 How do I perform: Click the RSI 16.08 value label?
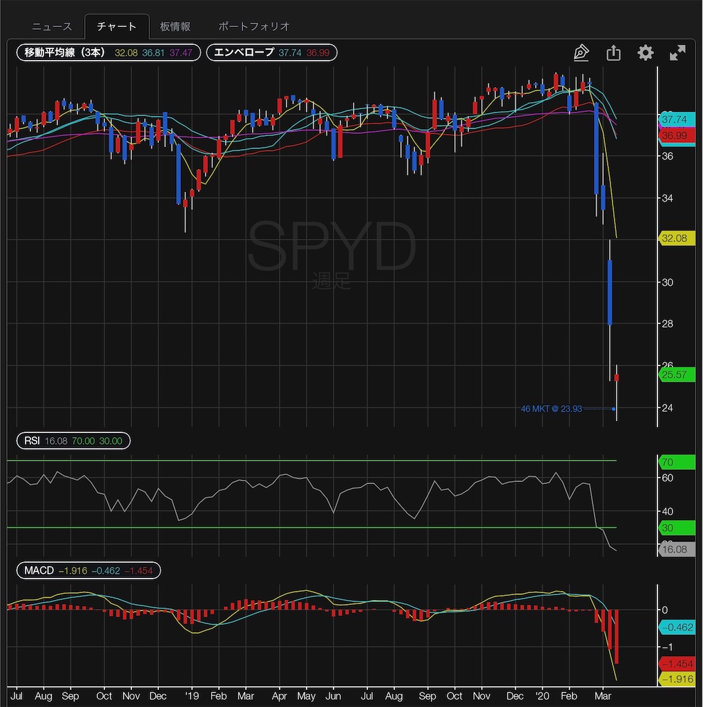(x=677, y=549)
